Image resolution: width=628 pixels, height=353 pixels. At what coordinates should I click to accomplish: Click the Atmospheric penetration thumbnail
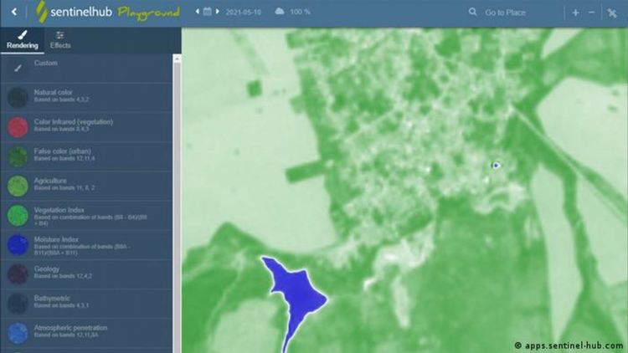(18, 333)
